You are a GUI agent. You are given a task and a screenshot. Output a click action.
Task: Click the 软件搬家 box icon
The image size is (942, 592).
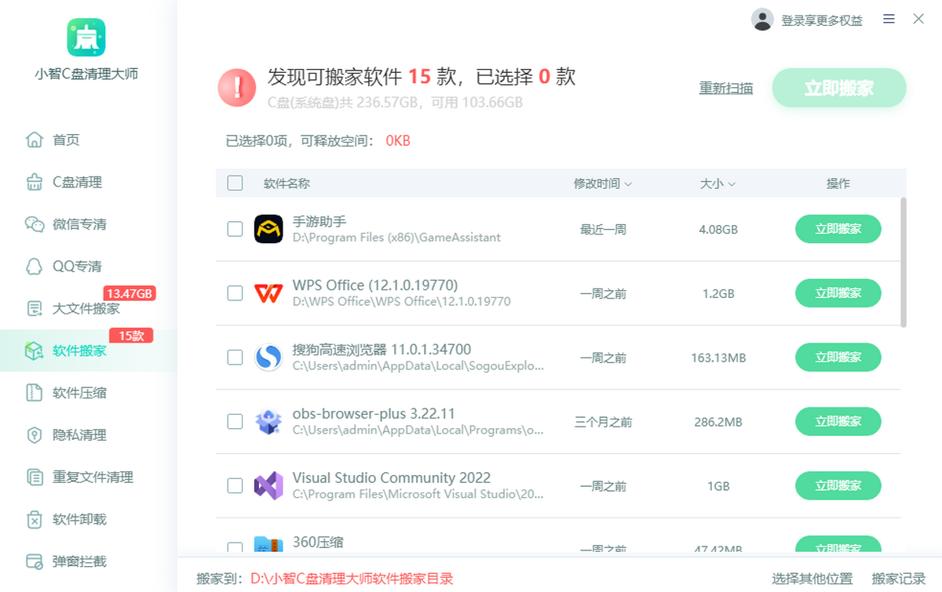coord(35,350)
